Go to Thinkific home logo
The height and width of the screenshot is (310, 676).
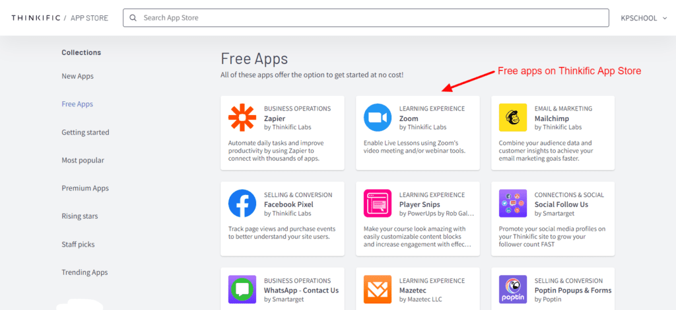click(36, 18)
